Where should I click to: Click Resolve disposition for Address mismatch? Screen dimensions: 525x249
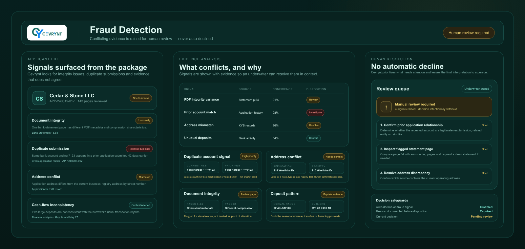coord(314,125)
